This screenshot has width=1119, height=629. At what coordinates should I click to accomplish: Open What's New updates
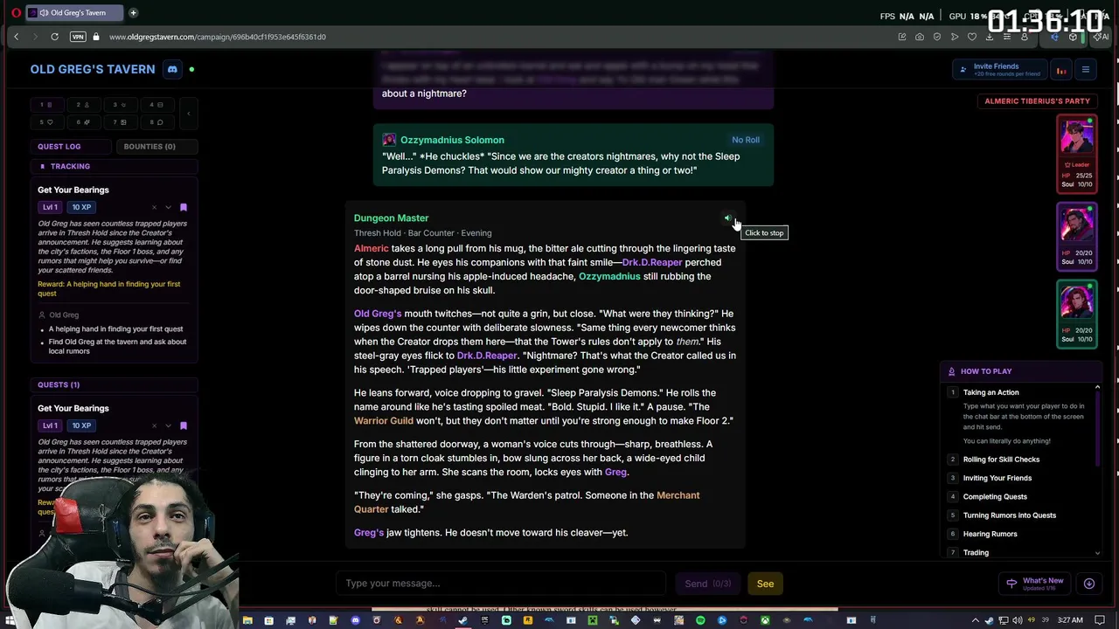(1036, 584)
